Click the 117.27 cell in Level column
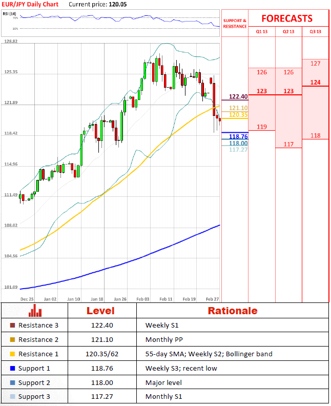This screenshot has width=331, height=406. tap(102, 396)
